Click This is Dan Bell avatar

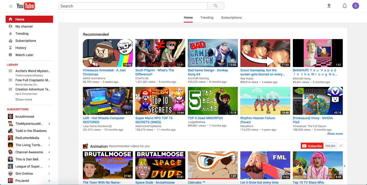(10, 159)
